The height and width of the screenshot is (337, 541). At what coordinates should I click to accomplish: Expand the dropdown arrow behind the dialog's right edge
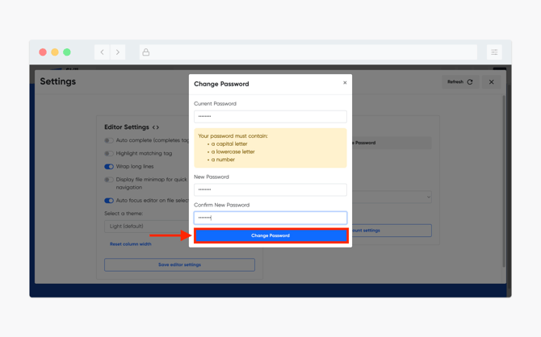(428, 197)
